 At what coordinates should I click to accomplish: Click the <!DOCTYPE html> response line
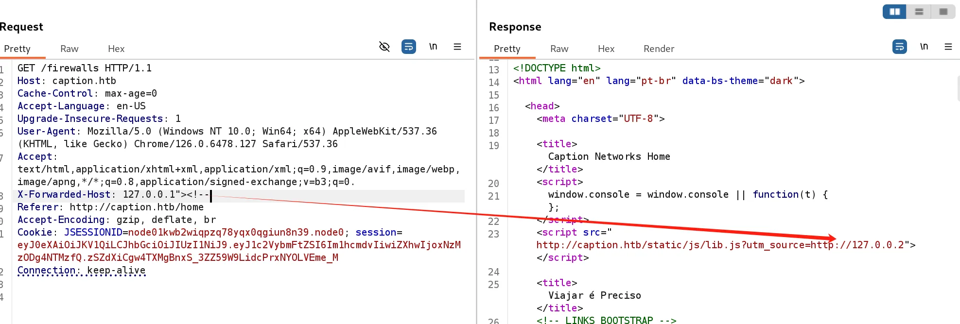[x=557, y=68]
